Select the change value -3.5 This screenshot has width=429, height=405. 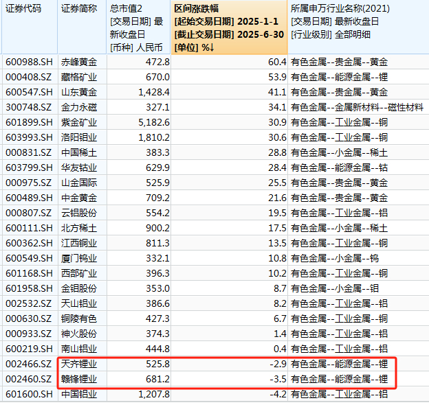278,379
